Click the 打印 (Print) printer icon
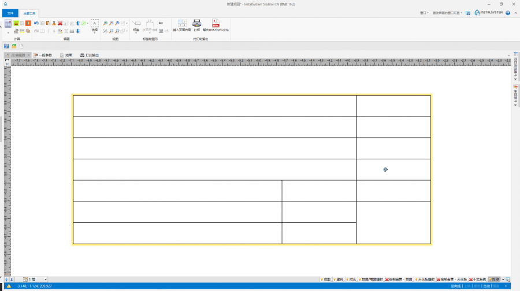Image resolution: width=520 pixels, height=291 pixels. pos(196,24)
